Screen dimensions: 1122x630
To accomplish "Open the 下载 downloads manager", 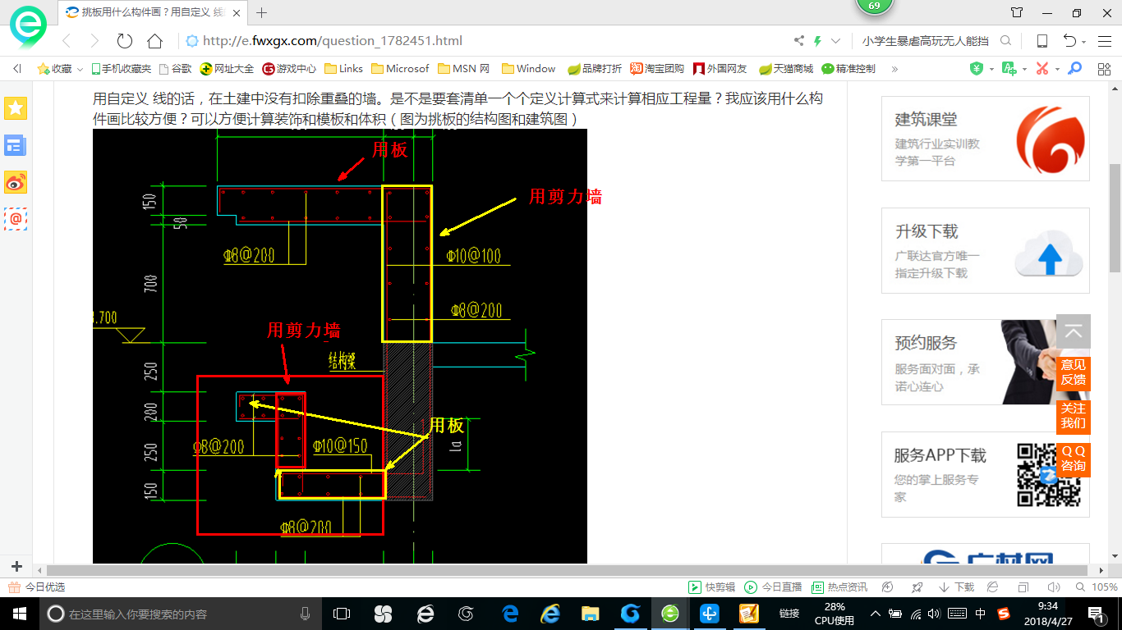I will [x=956, y=587].
